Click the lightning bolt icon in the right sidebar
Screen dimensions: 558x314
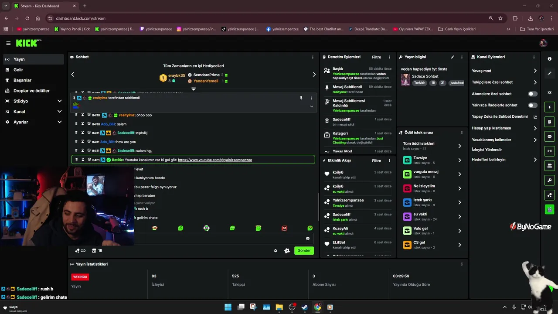click(x=549, y=107)
